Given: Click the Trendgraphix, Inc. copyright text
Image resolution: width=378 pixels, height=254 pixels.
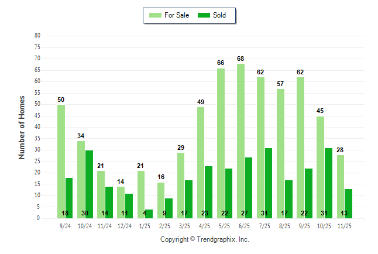Looking at the screenshot, I should (x=205, y=239).
